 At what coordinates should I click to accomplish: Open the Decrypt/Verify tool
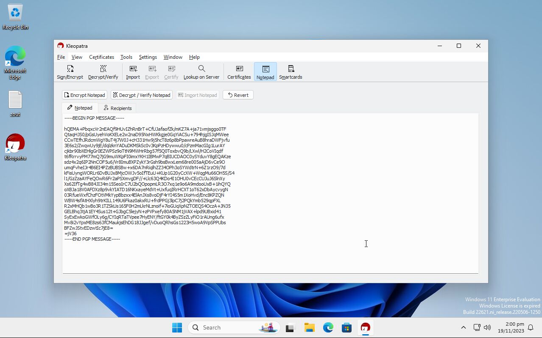103,71
